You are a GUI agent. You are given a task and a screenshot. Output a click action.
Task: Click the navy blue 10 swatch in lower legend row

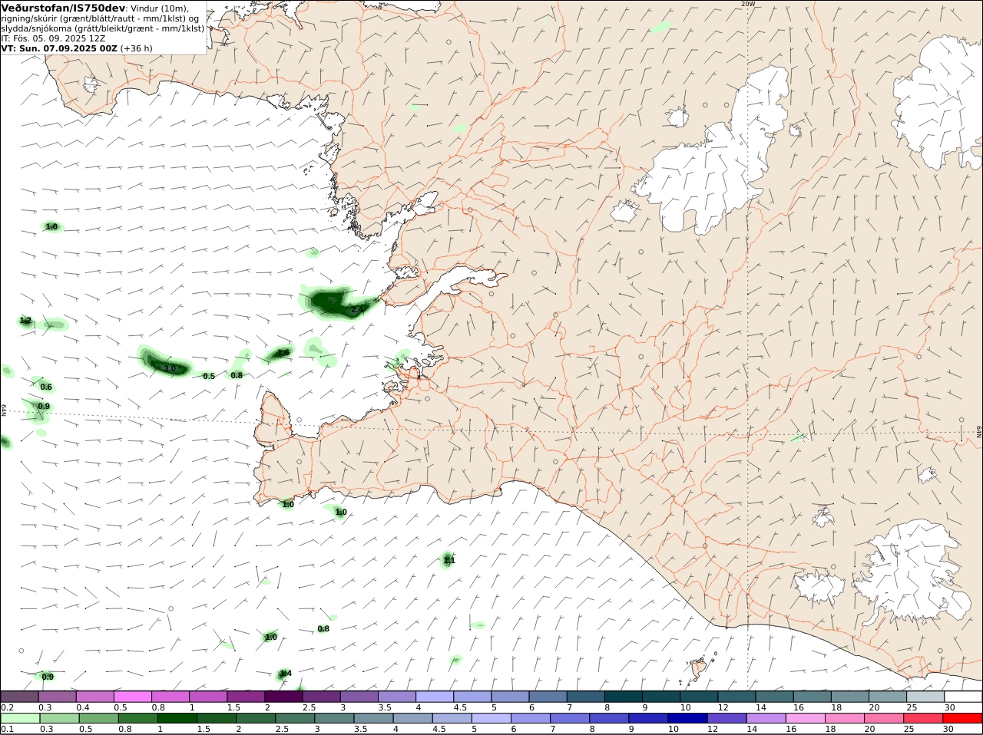687,718
